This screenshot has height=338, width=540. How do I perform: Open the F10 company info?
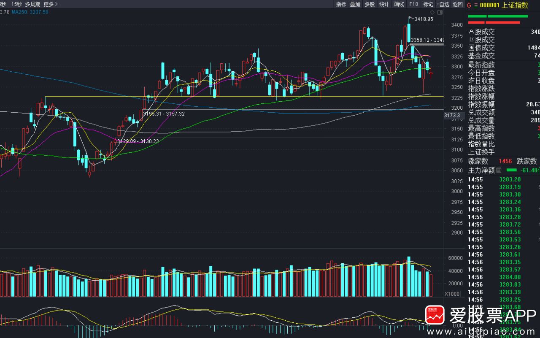(413, 4)
